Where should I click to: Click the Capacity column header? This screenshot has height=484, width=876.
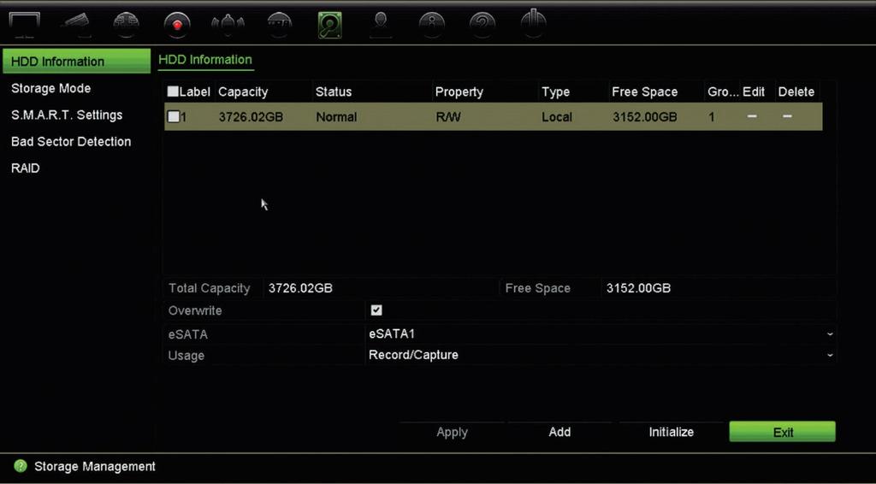coord(243,92)
